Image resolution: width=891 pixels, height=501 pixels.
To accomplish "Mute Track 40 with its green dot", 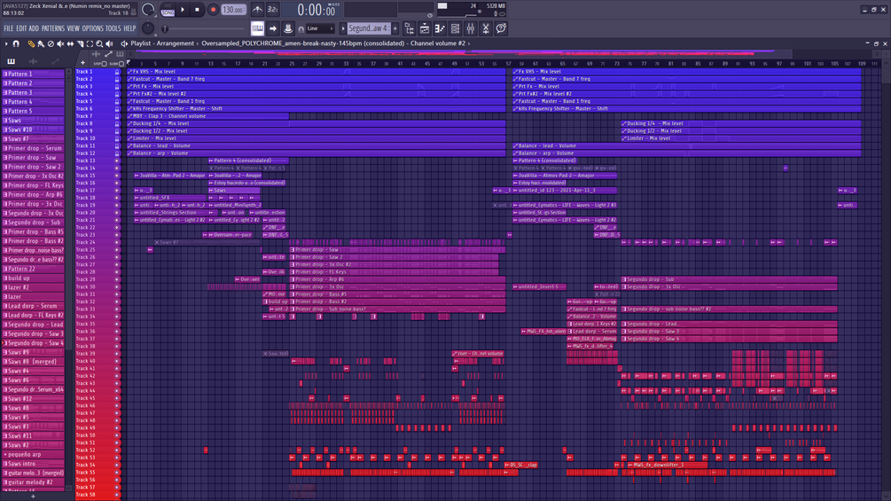I will coord(118,361).
